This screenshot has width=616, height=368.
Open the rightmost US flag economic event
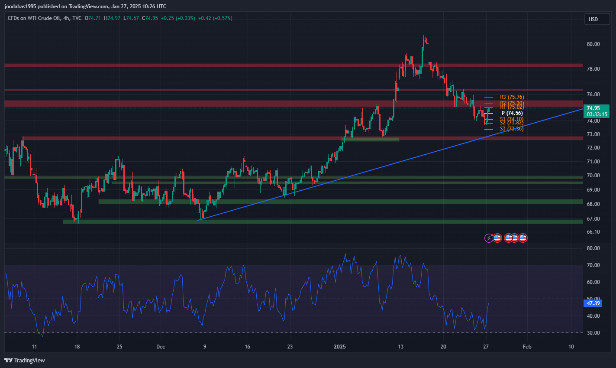tap(523, 238)
